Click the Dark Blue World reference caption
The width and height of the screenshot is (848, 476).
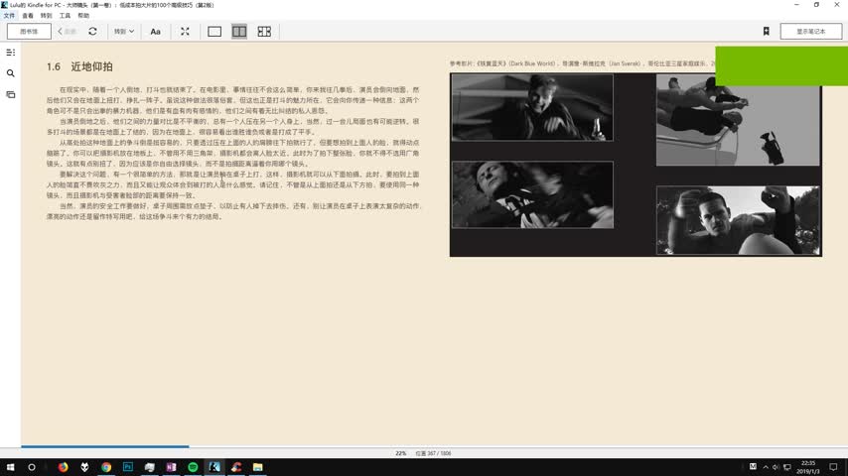tap(582, 63)
